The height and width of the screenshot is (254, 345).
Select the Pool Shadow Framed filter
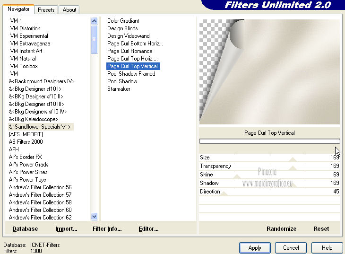[x=131, y=74]
